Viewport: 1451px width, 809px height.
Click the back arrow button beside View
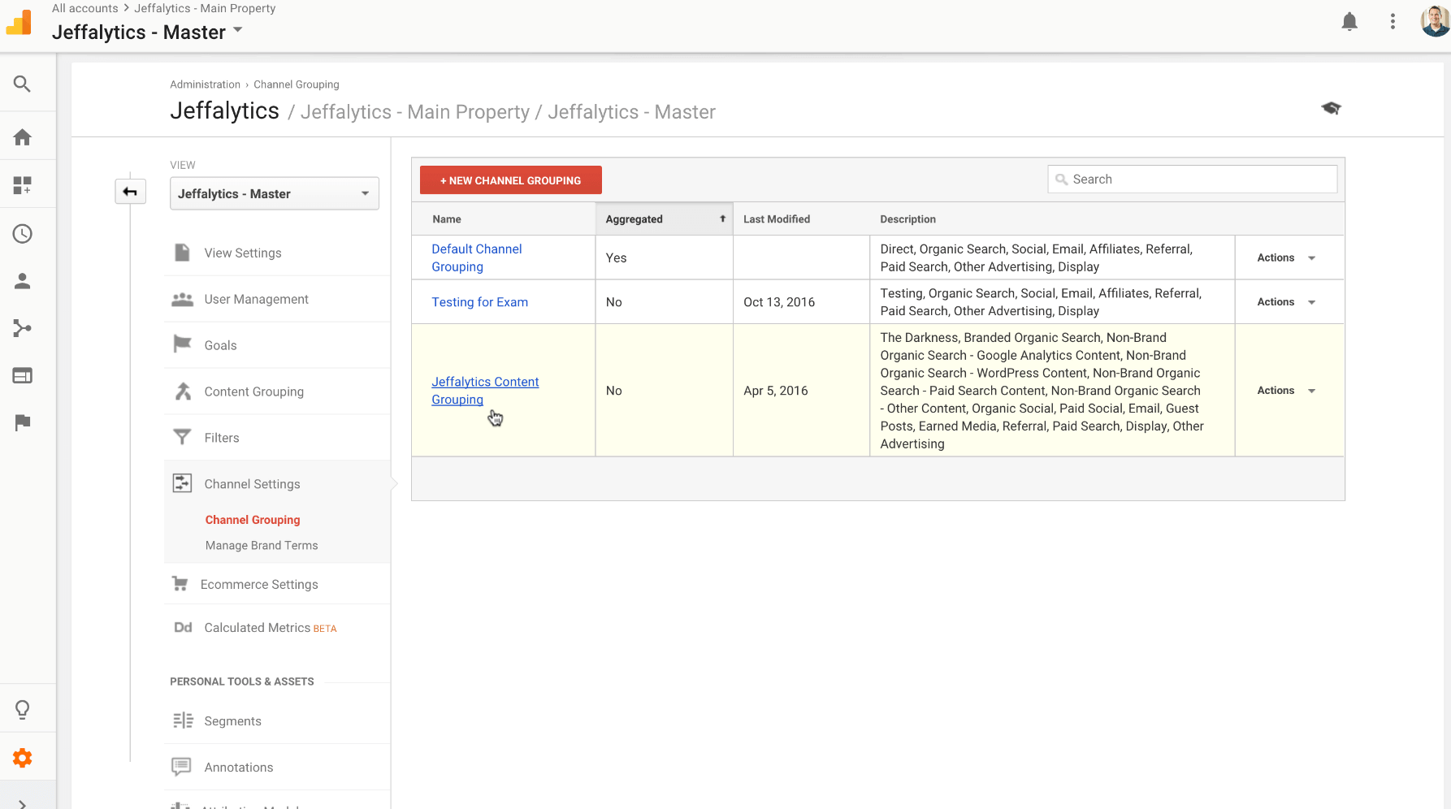[x=130, y=192]
